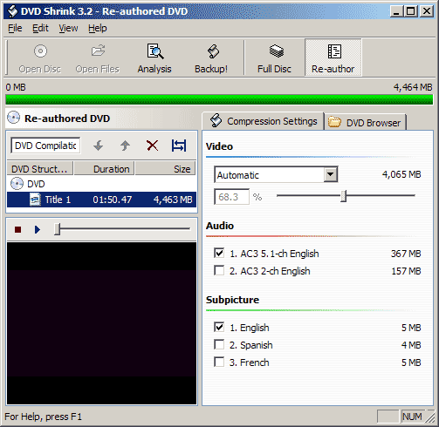Open the Edit menu
Image resolution: width=439 pixels, height=427 pixels.
click(x=40, y=28)
